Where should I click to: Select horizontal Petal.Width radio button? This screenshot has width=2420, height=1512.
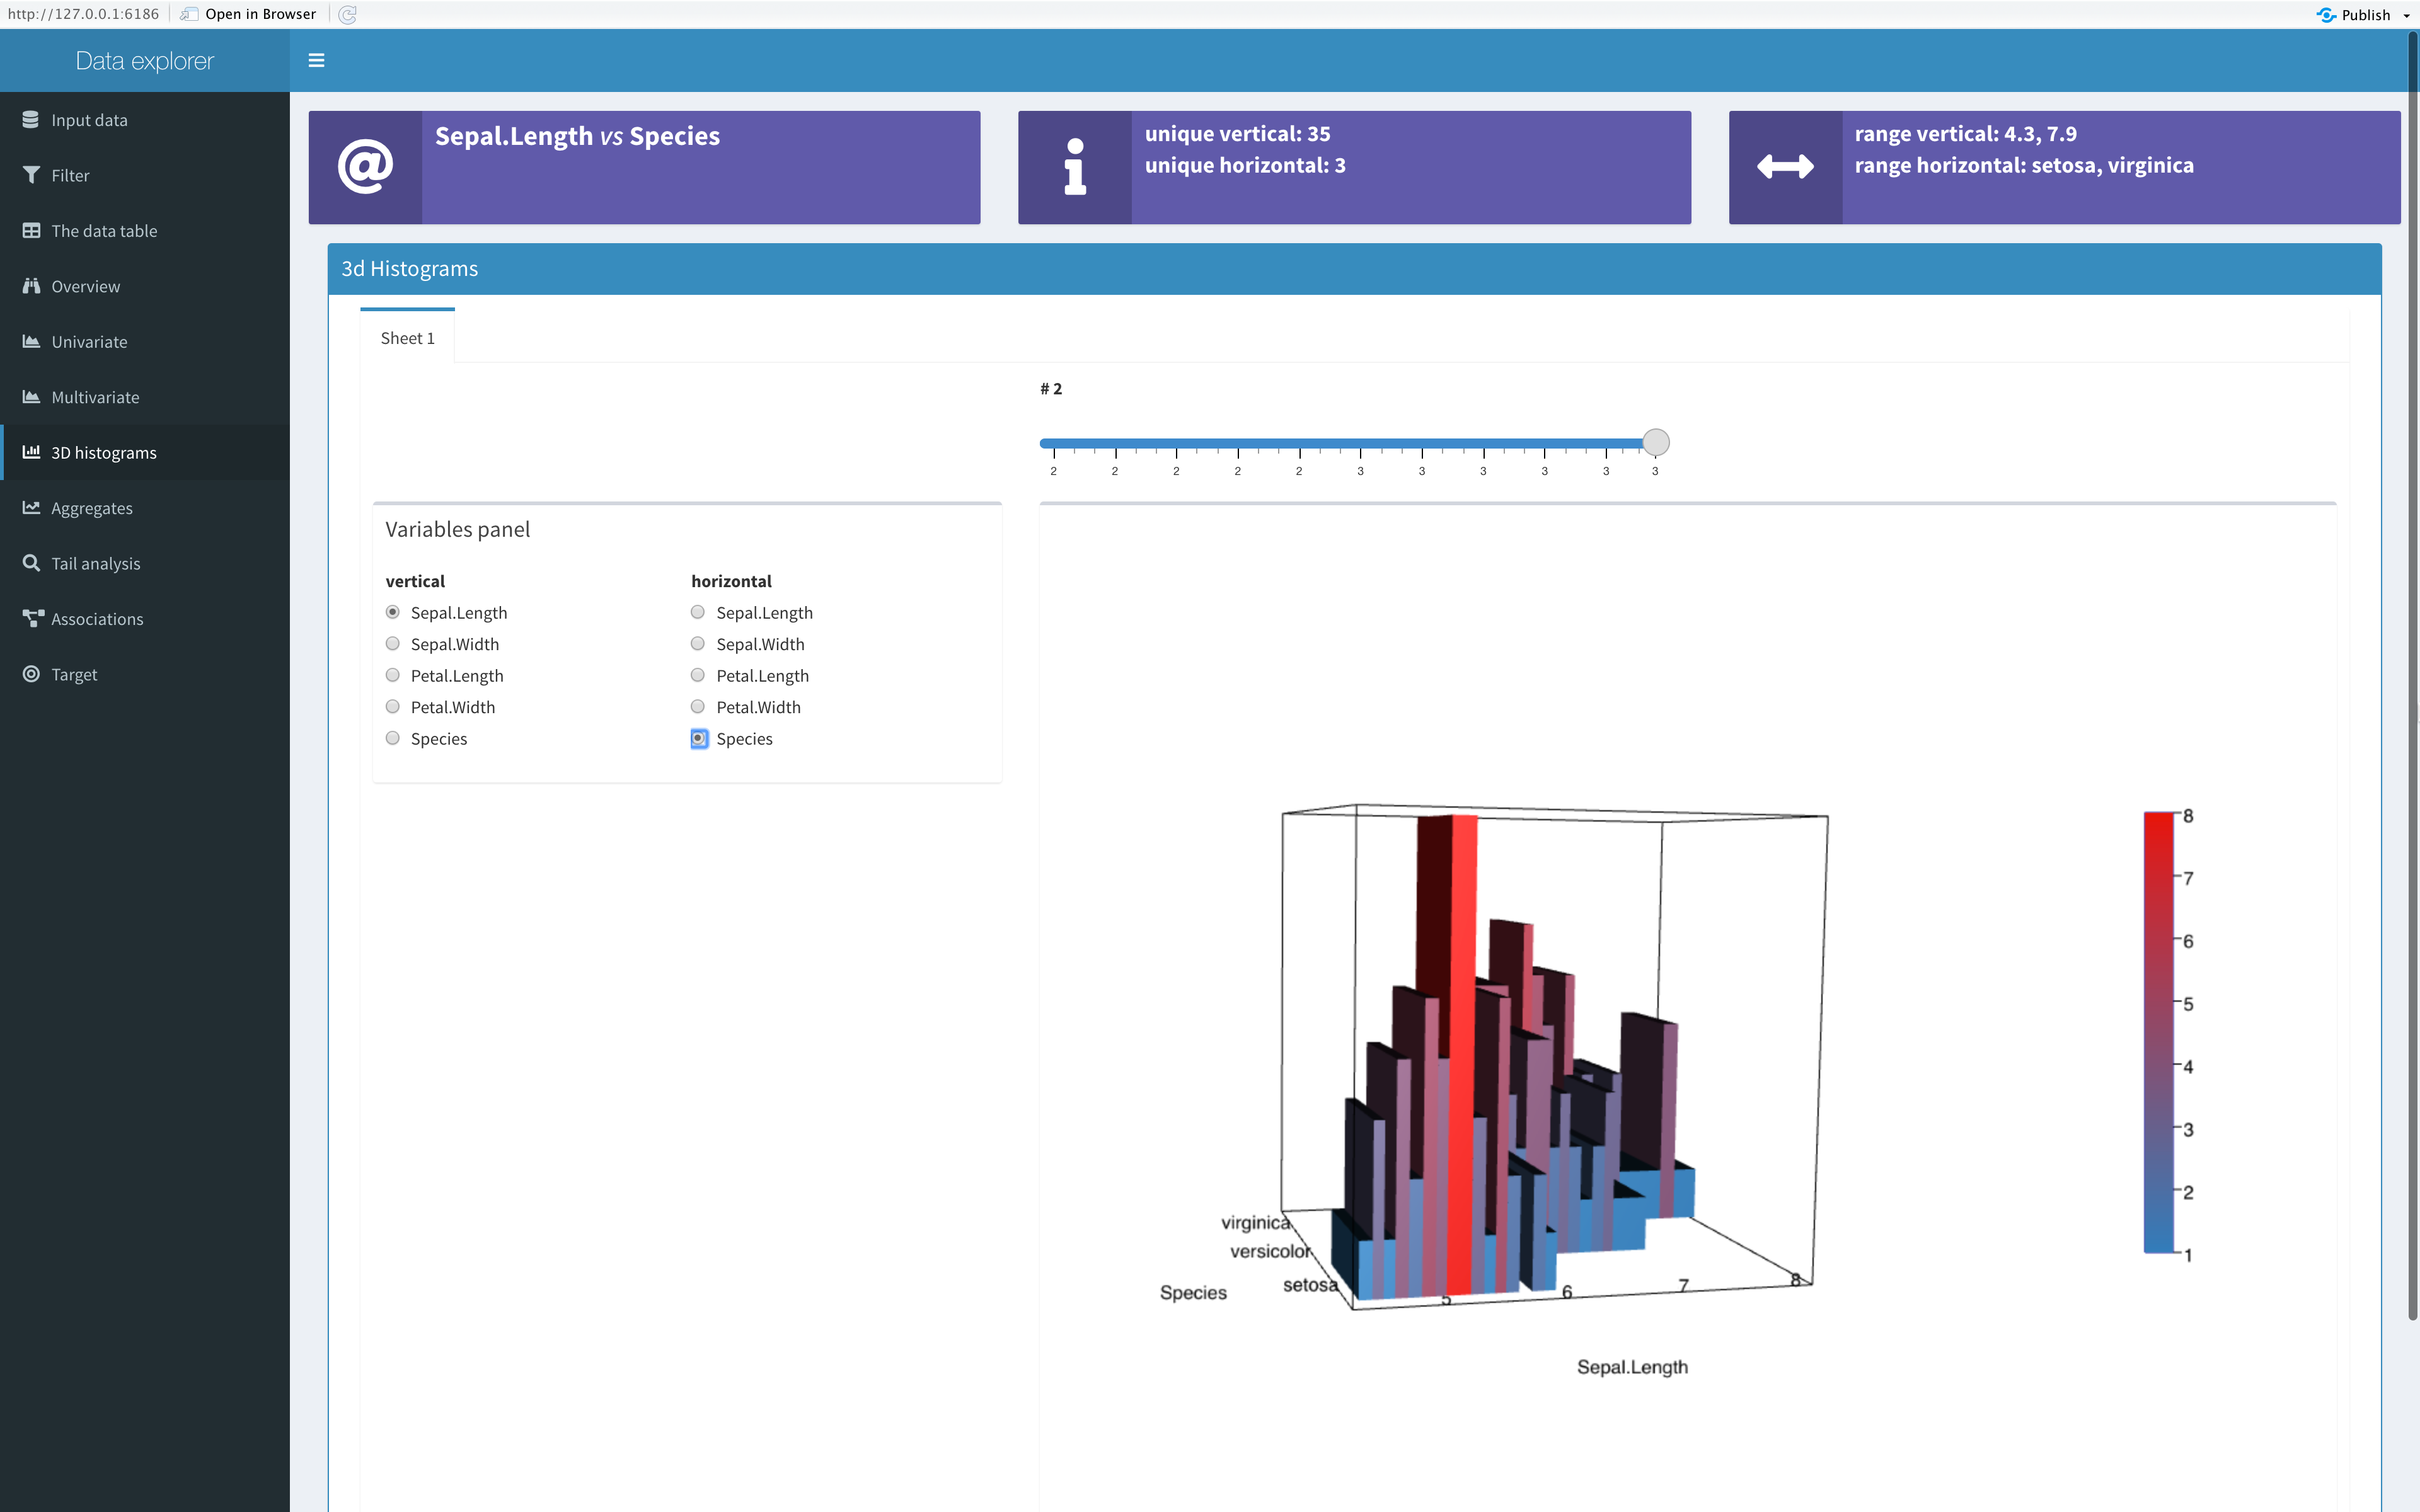point(698,707)
